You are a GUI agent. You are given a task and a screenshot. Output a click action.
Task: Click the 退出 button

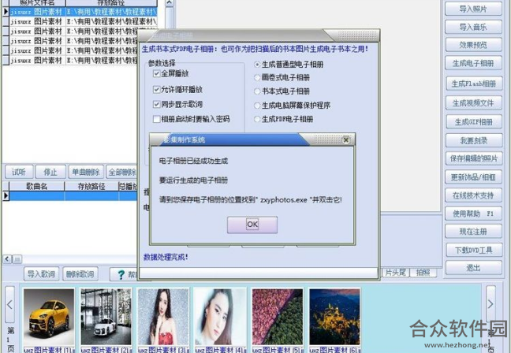(473, 268)
